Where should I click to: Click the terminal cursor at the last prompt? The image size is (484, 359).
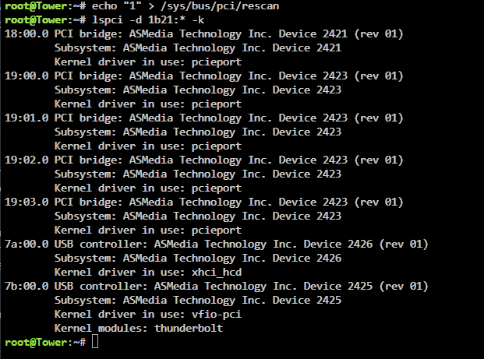tap(95, 343)
